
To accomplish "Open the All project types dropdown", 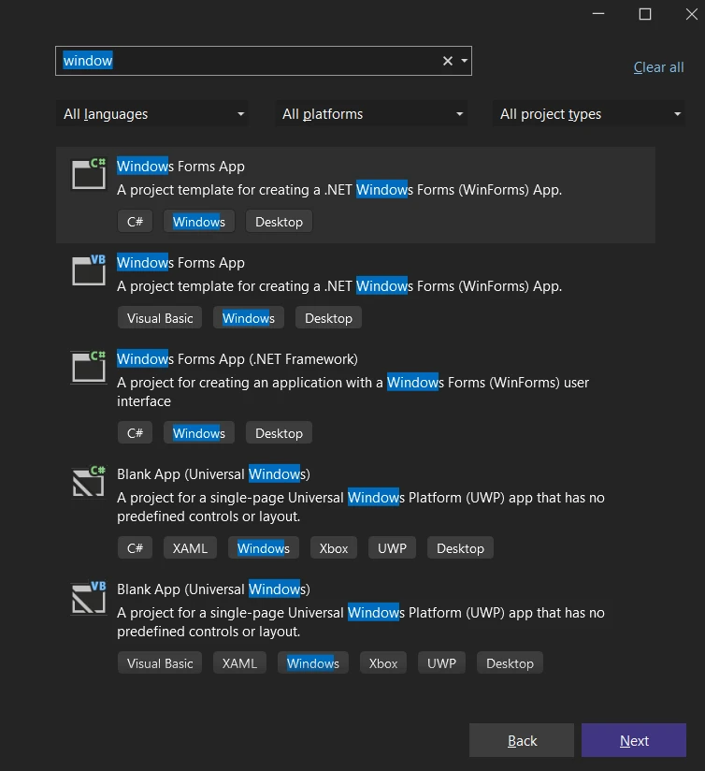I will coord(590,114).
